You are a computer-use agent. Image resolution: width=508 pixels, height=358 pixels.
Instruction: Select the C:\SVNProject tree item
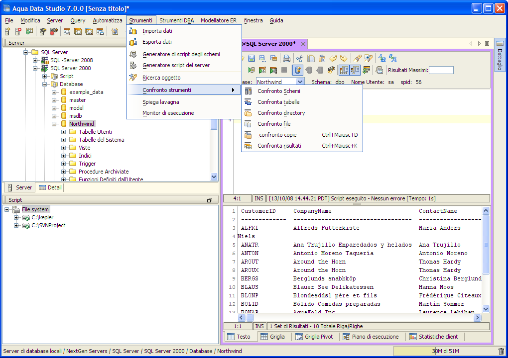click(x=48, y=225)
